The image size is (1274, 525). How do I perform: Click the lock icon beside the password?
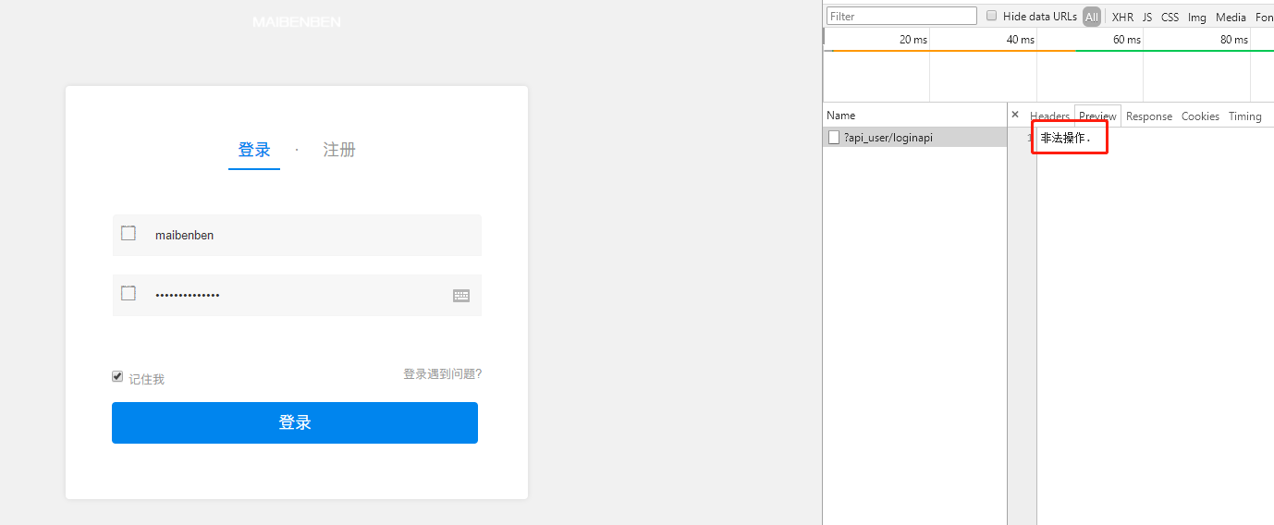point(129,294)
